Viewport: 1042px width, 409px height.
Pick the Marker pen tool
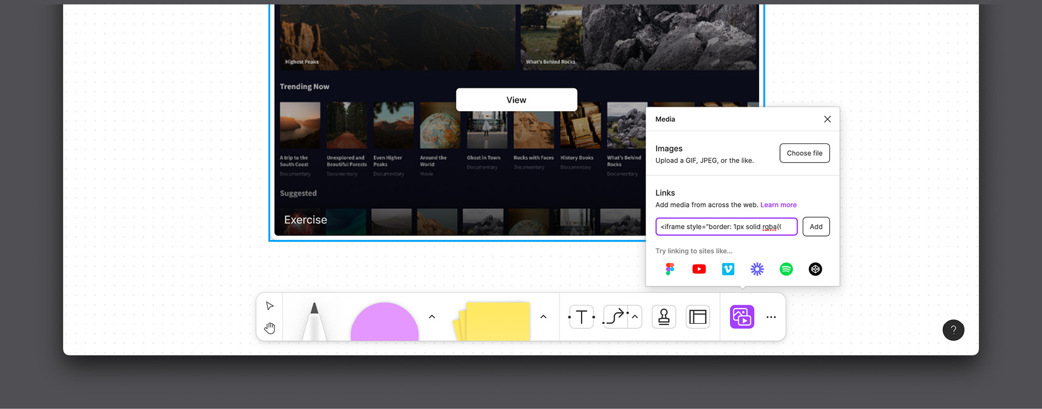tap(314, 321)
